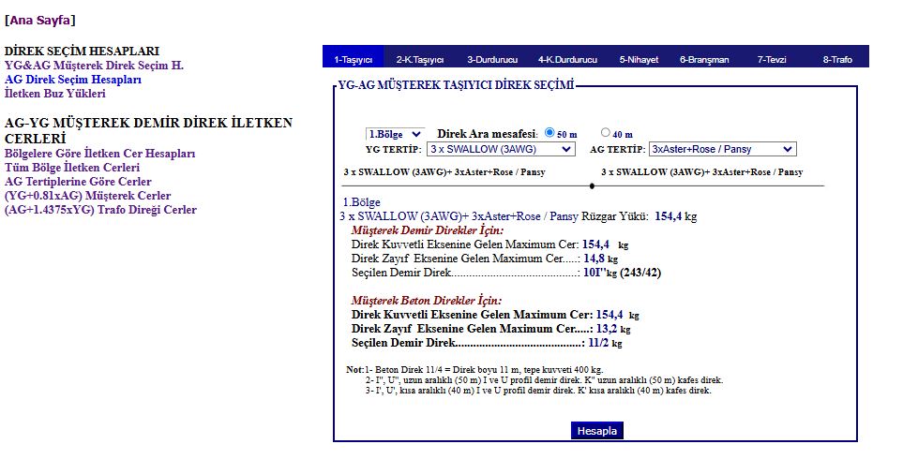Open the Ana Sayfa link
This screenshot has height=459, width=918.
[39, 20]
